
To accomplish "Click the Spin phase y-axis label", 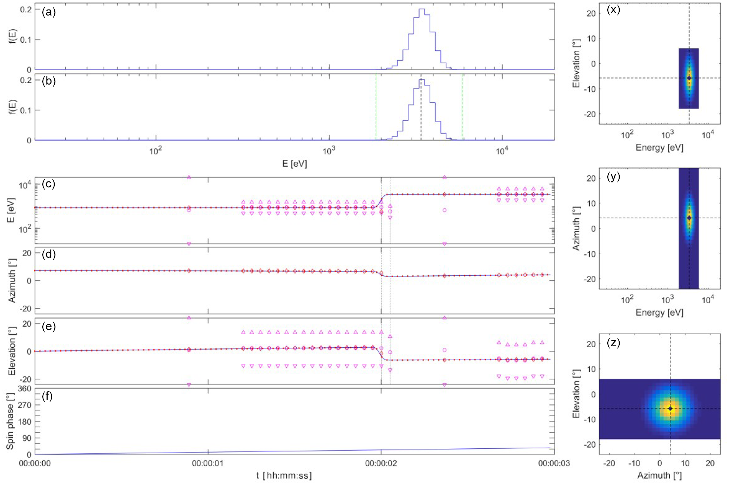I will click(x=10, y=422).
